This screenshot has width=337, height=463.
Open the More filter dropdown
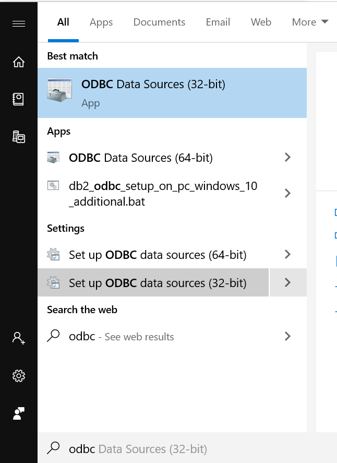pos(310,22)
